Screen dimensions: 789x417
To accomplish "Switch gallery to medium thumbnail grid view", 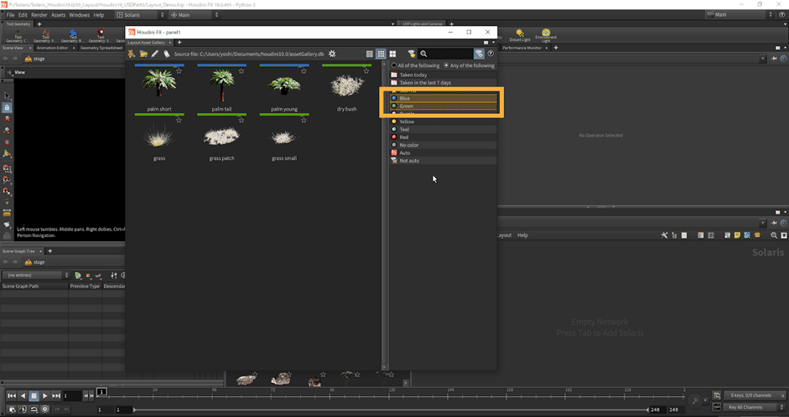I will point(381,54).
